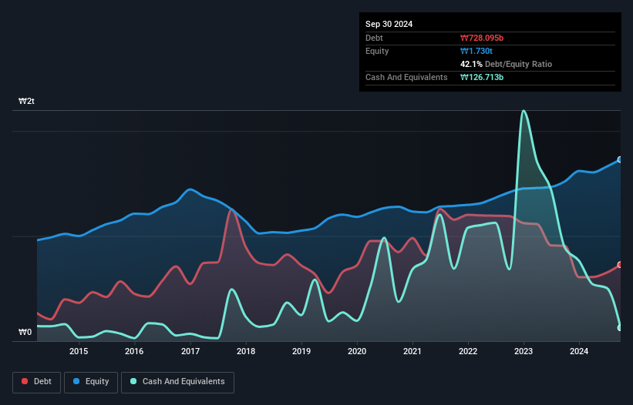Viewport: 633px width, 405px height.
Task: Click the 2020 x-axis label
Action: click(x=357, y=351)
